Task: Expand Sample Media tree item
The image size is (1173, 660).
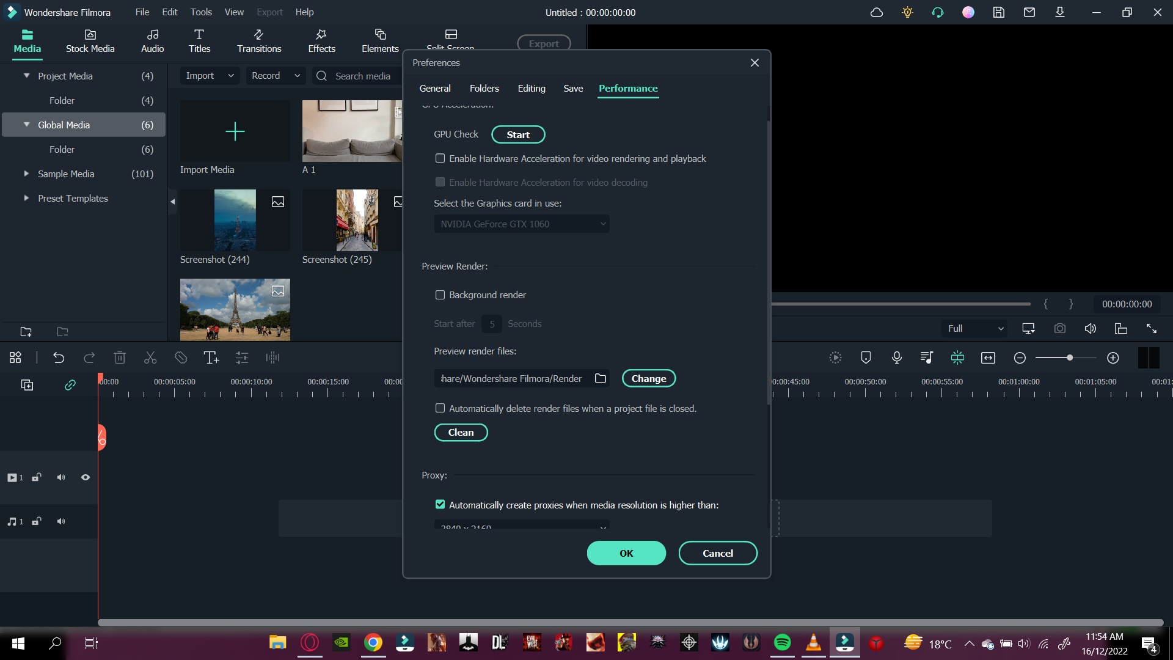Action: [27, 174]
